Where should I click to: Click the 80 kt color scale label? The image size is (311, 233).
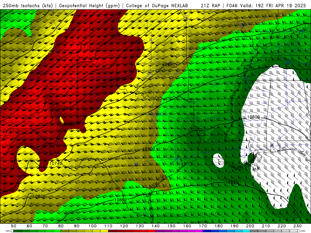[61, 226]
